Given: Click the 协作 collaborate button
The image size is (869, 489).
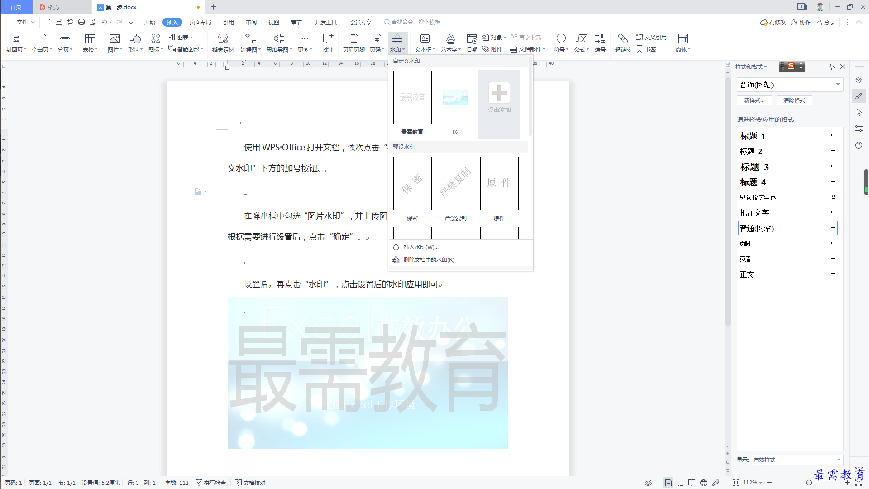Looking at the screenshot, I should 801,22.
